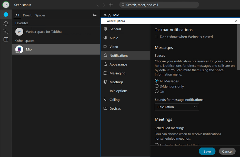Turn space notifications Off
The height and width of the screenshot is (157, 240).
tap(156, 91)
